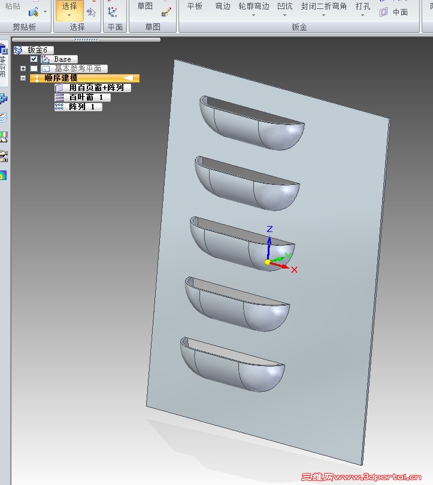Click the white arrow on 顺序建模 bar
Image resolution: width=433 pixels, height=485 pixels.
pos(129,78)
